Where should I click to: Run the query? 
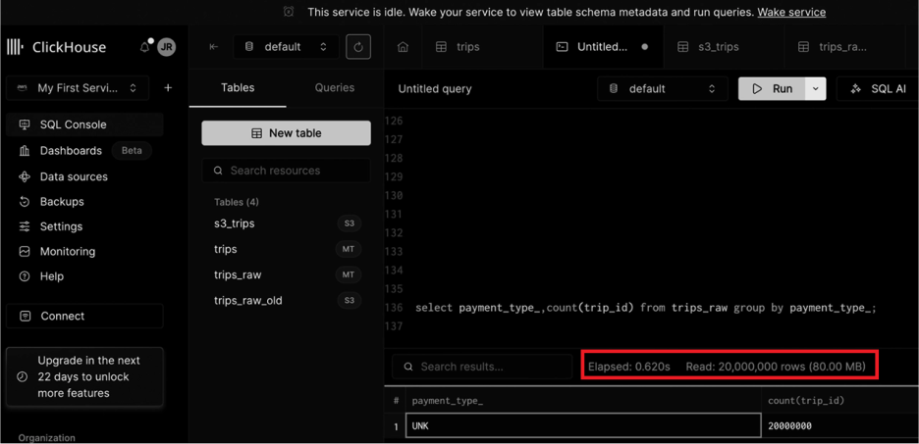click(x=773, y=89)
